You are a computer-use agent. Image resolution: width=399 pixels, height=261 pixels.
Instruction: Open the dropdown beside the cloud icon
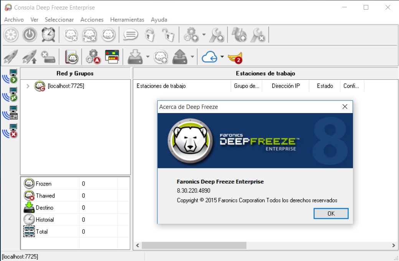tap(222, 57)
